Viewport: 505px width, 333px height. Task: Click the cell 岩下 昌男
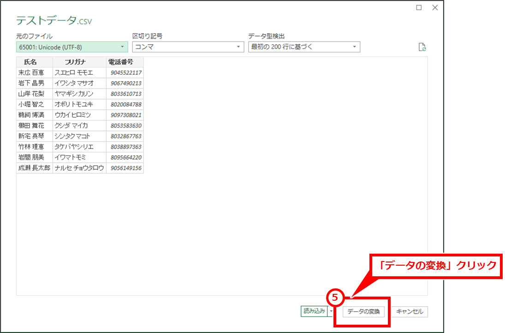(35, 83)
